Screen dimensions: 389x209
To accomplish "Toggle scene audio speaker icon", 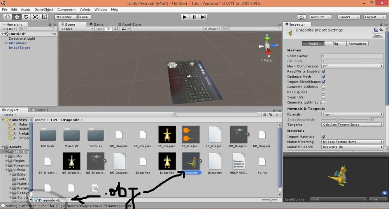I will [x=116, y=29].
